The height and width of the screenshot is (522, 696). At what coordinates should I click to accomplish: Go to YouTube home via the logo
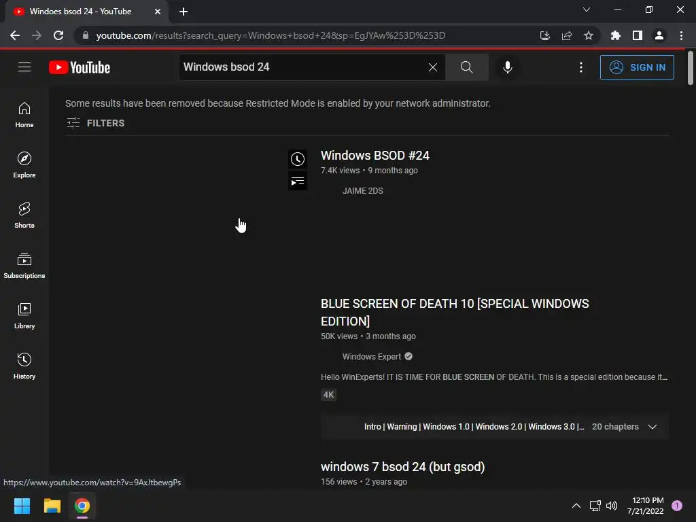tap(80, 67)
